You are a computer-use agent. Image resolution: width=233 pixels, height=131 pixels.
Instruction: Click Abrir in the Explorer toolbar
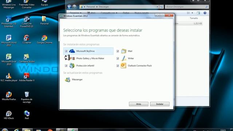91,13
